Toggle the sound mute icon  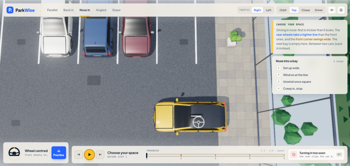[332, 10]
